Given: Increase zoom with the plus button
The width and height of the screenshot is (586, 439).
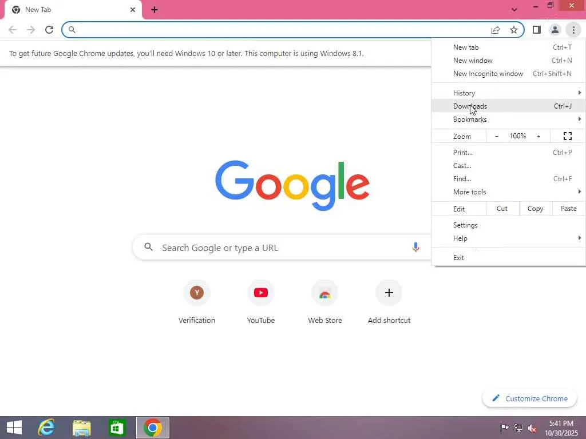Looking at the screenshot, I should pos(539,136).
